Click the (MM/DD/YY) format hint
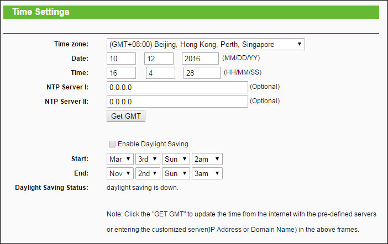 click(241, 58)
